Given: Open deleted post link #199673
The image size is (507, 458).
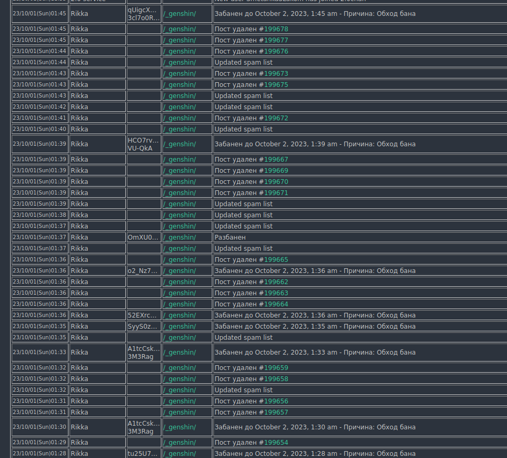Looking at the screenshot, I should click(276, 74).
